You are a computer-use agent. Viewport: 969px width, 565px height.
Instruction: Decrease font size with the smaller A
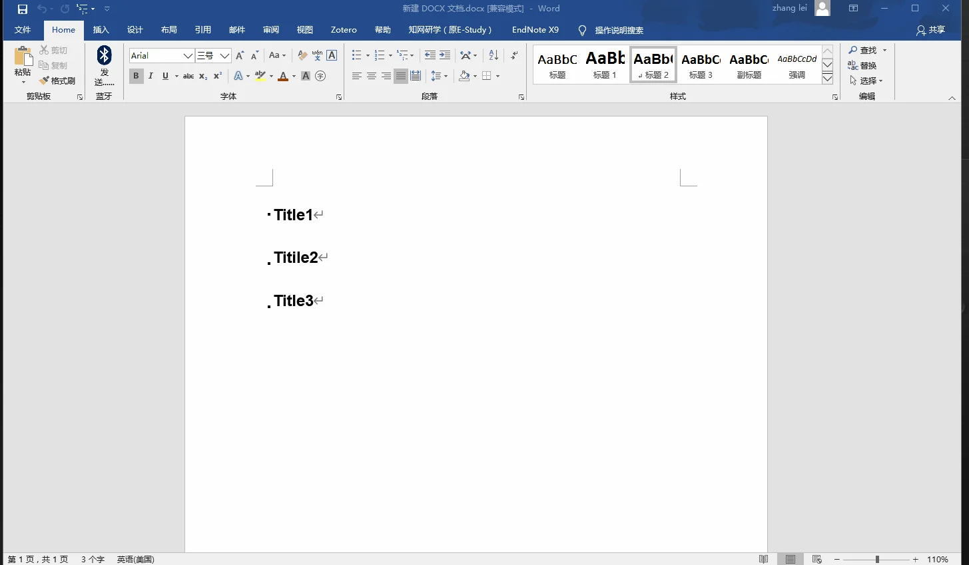(x=254, y=55)
